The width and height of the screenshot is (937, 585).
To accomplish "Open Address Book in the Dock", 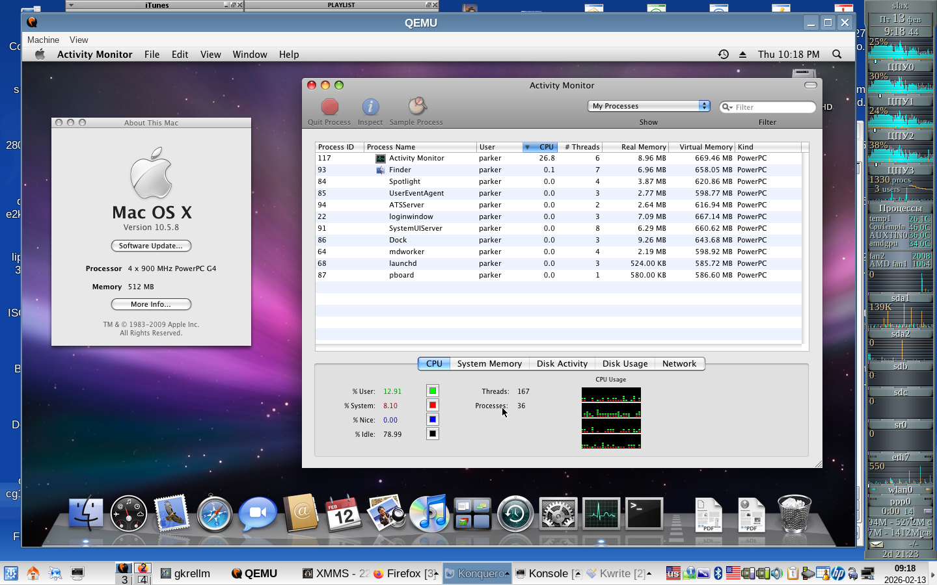I will (x=301, y=513).
